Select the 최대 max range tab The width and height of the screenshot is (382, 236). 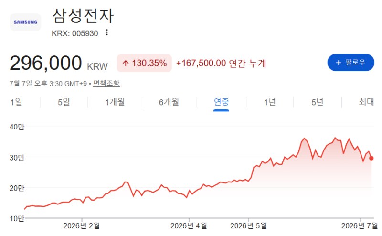tap(366, 102)
